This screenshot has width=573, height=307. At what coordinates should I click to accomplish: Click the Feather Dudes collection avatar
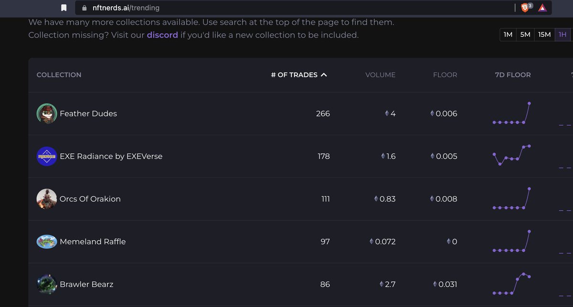(x=47, y=113)
